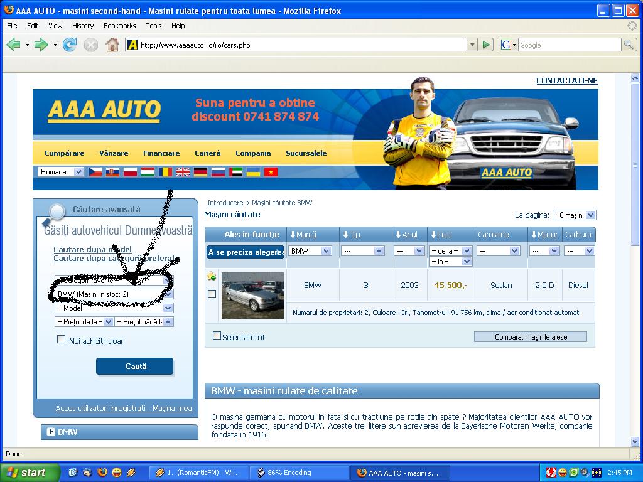Tick the checkbox on the BMW car row
Image resolution: width=643 pixels, height=482 pixels.
212,294
